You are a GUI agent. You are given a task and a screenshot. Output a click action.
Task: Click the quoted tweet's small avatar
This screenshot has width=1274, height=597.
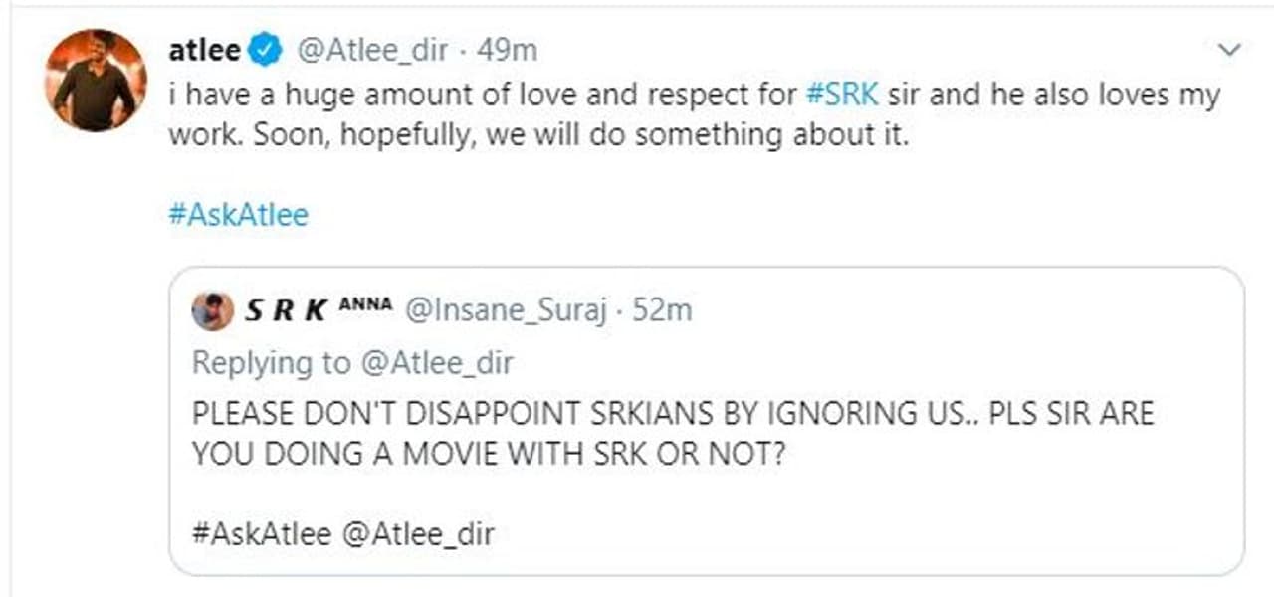(212, 311)
